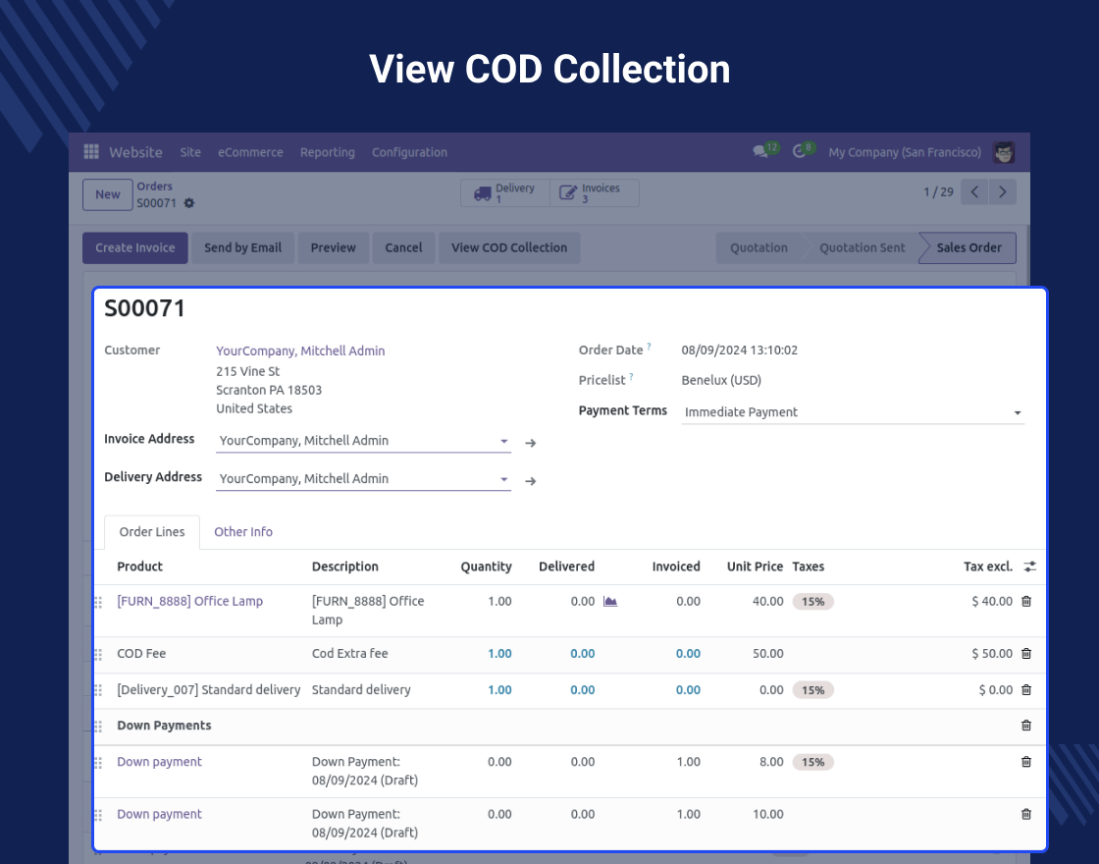This screenshot has height=864, width=1099.
Task: Delete the 10.00 down payment line
Action: tap(1026, 814)
